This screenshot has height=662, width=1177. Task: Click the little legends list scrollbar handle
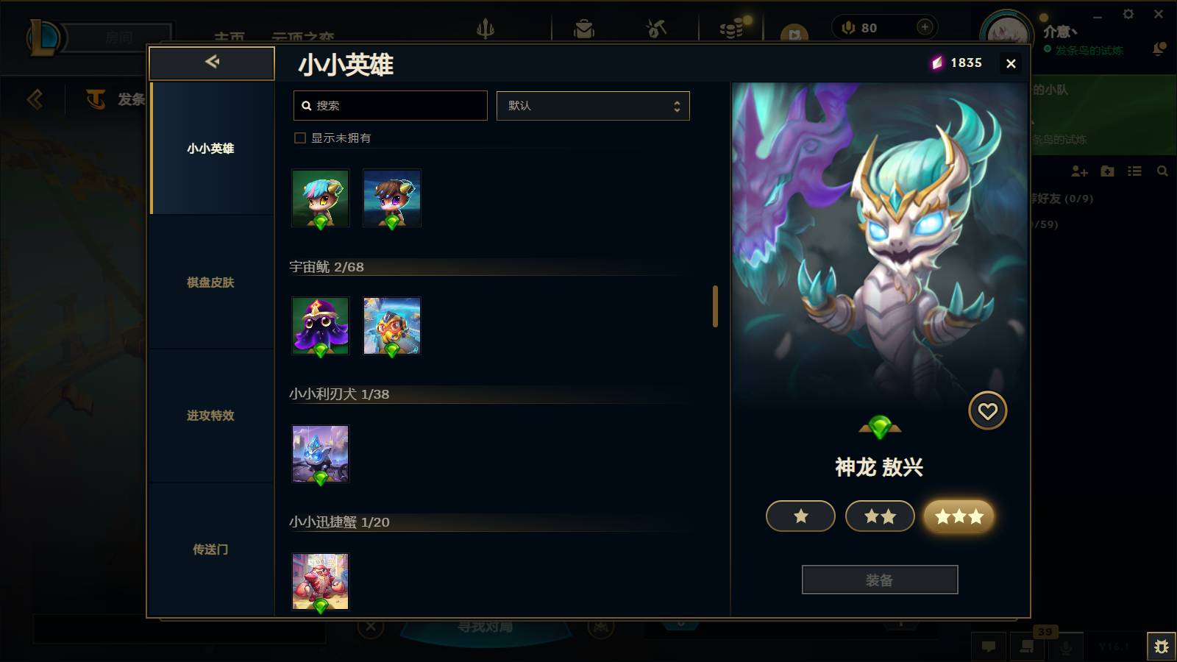pos(715,307)
